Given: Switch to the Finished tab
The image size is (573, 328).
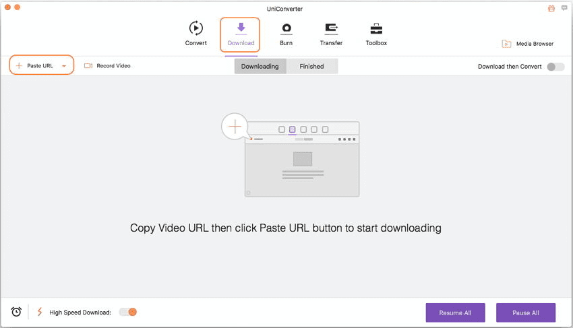Looking at the screenshot, I should 311,66.
